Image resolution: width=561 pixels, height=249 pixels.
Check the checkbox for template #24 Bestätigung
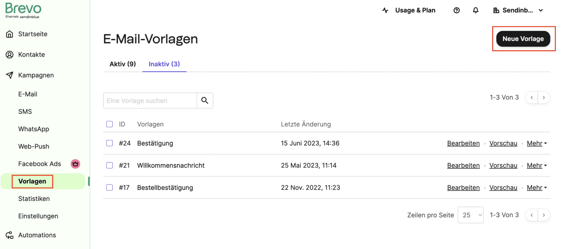(x=109, y=143)
